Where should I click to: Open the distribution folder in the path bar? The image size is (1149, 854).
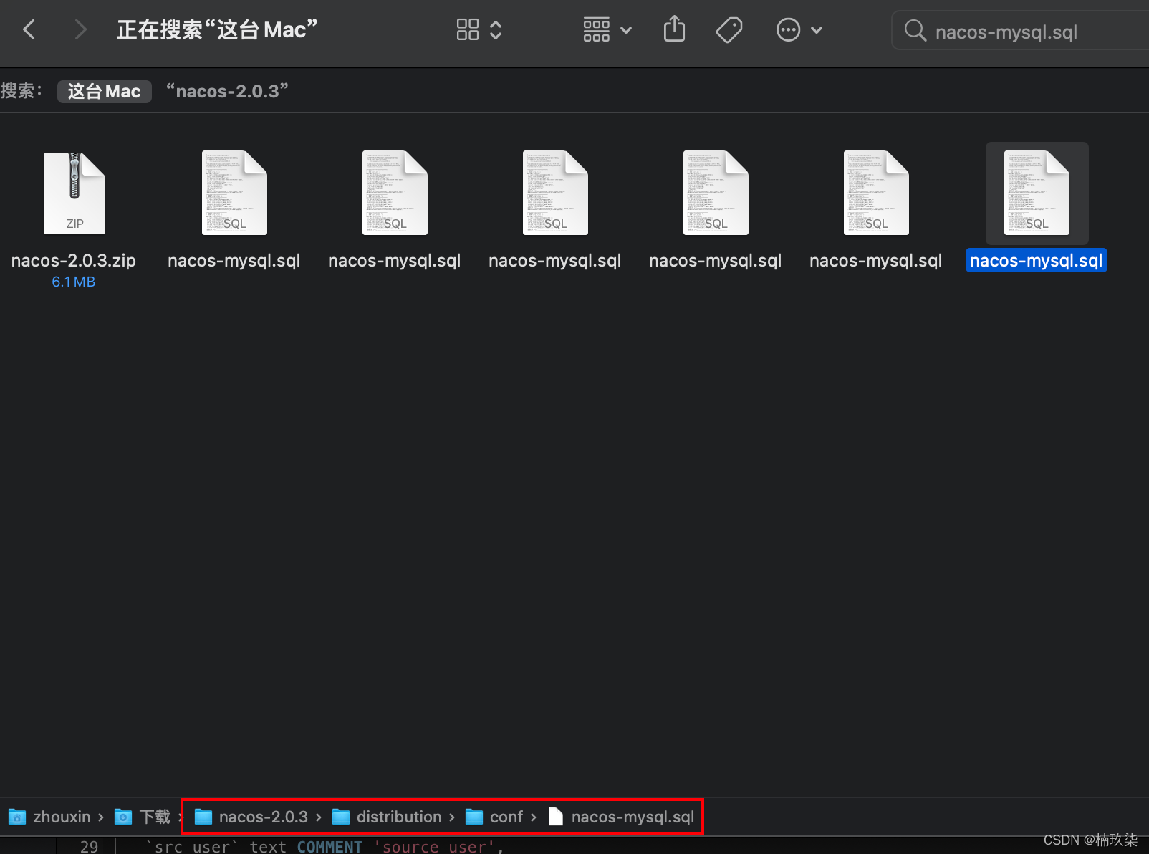[399, 817]
